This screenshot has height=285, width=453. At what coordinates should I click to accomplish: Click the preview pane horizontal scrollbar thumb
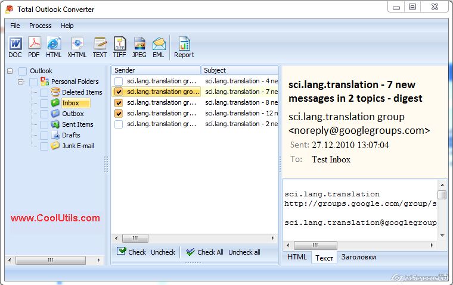[x=315, y=246]
